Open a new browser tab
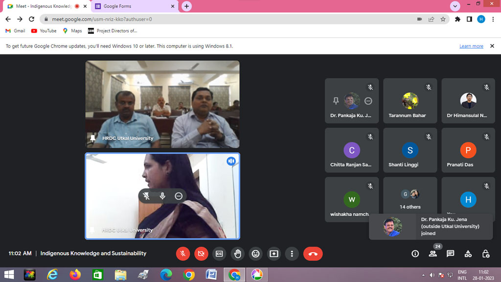The width and height of the screenshot is (501, 282). point(186,6)
